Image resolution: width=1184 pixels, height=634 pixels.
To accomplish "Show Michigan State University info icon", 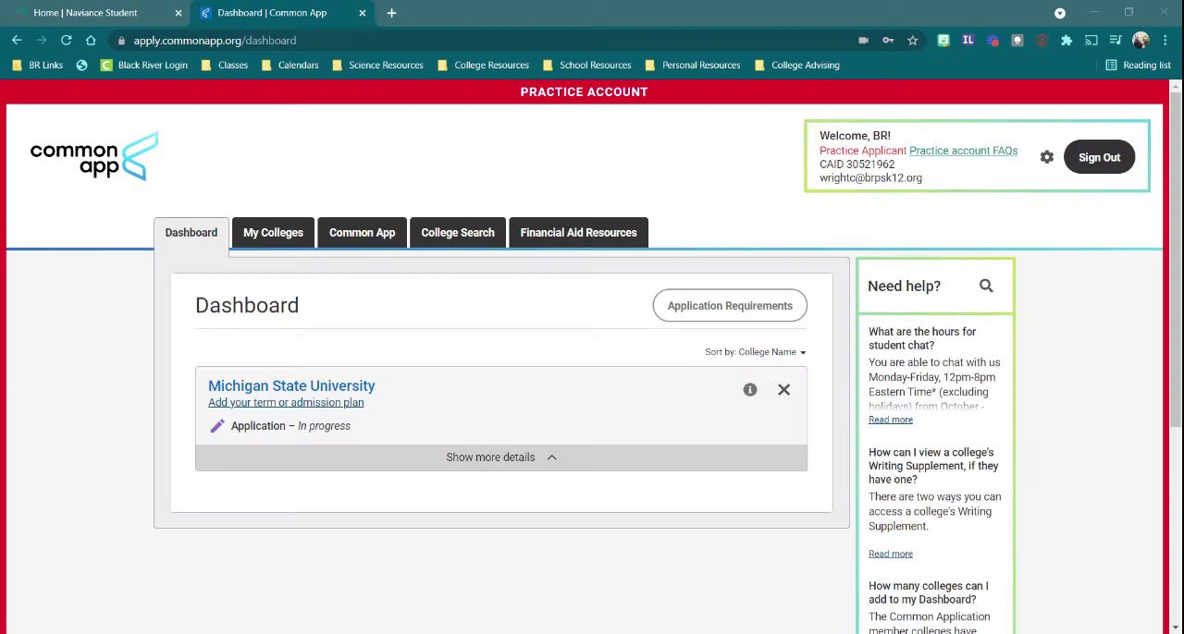I will coord(750,390).
